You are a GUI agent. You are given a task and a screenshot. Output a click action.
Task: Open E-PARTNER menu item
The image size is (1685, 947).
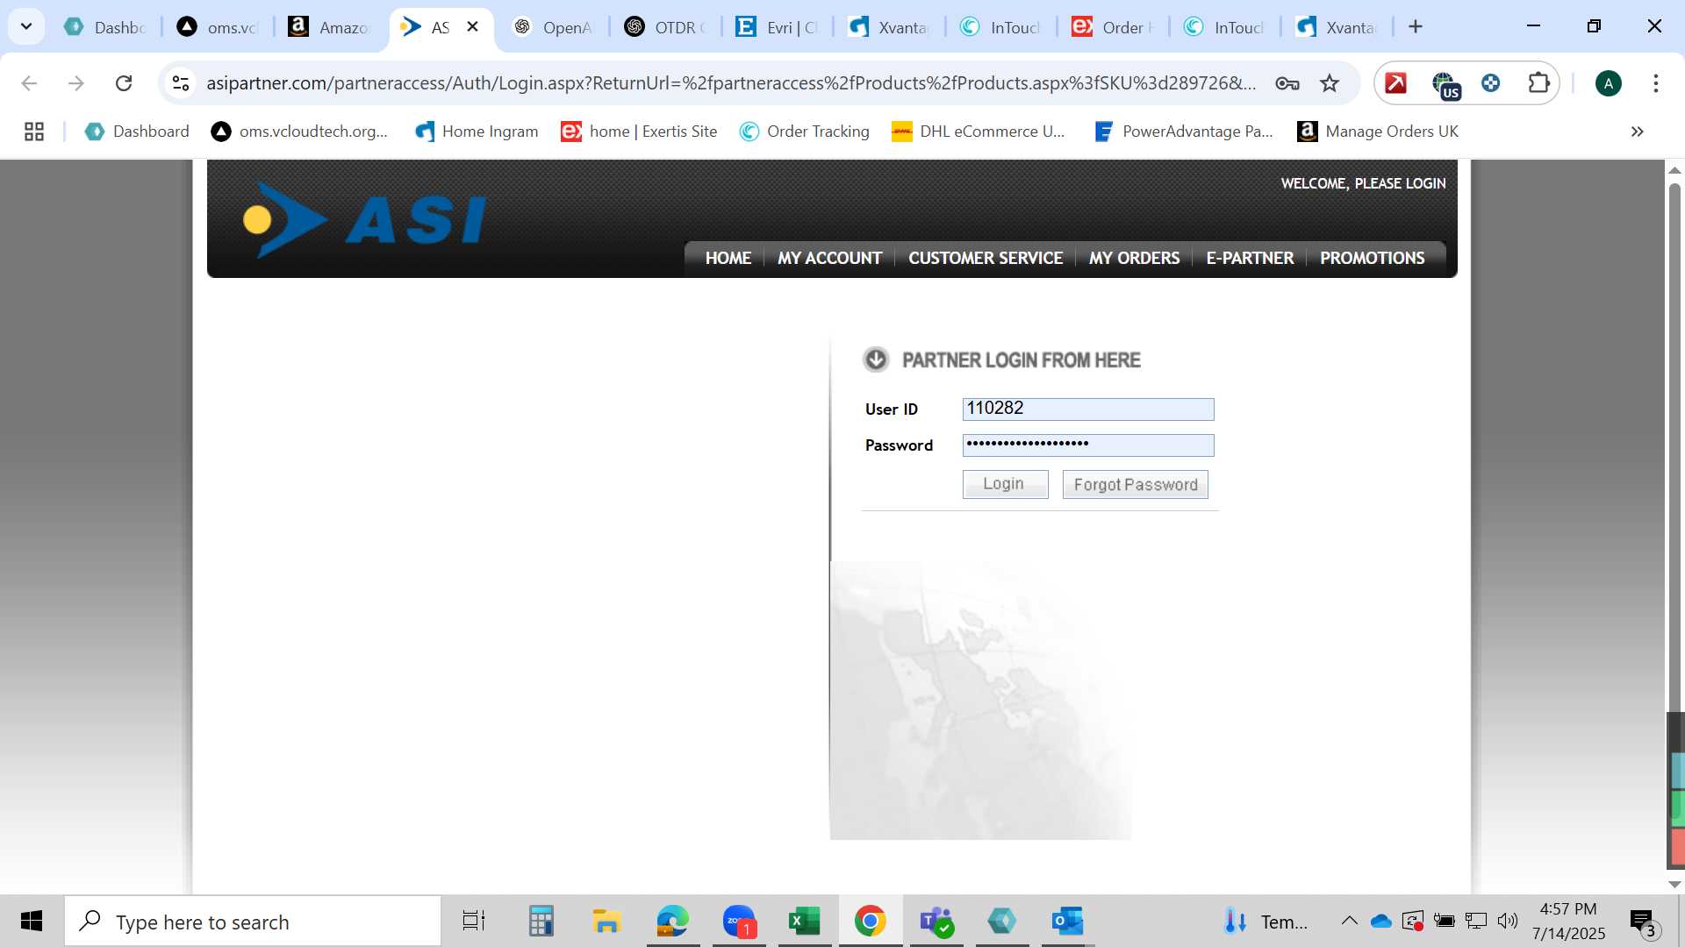1250,258
